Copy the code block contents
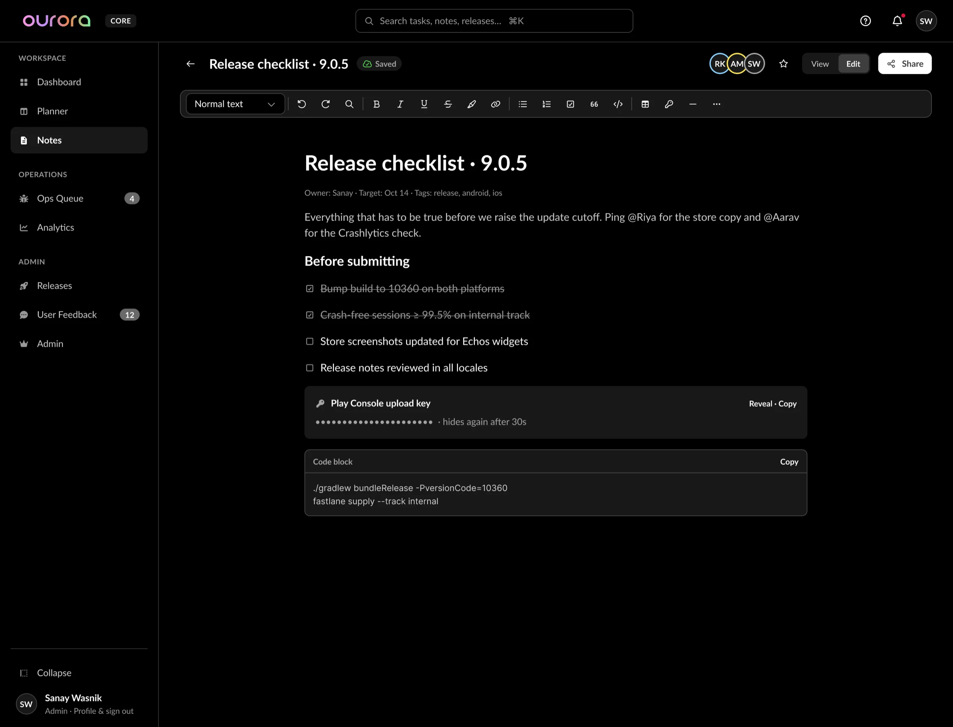Image resolution: width=953 pixels, height=727 pixels. pyautogui.click(x=789, y=462)
